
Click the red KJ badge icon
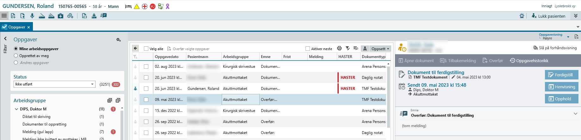click(152, 6)
